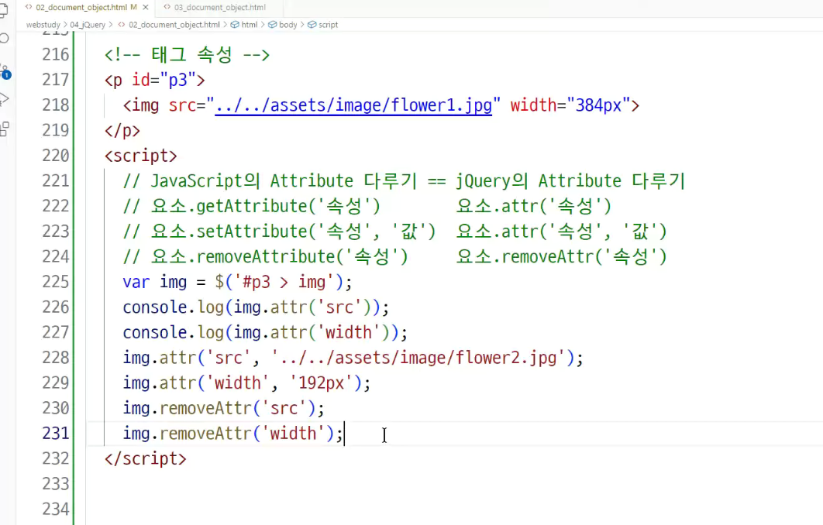Image resolution: width=823 pixels, height=525 pixels.
Task: Click the 'width' string on line 227
Action: tap(349, 332)
